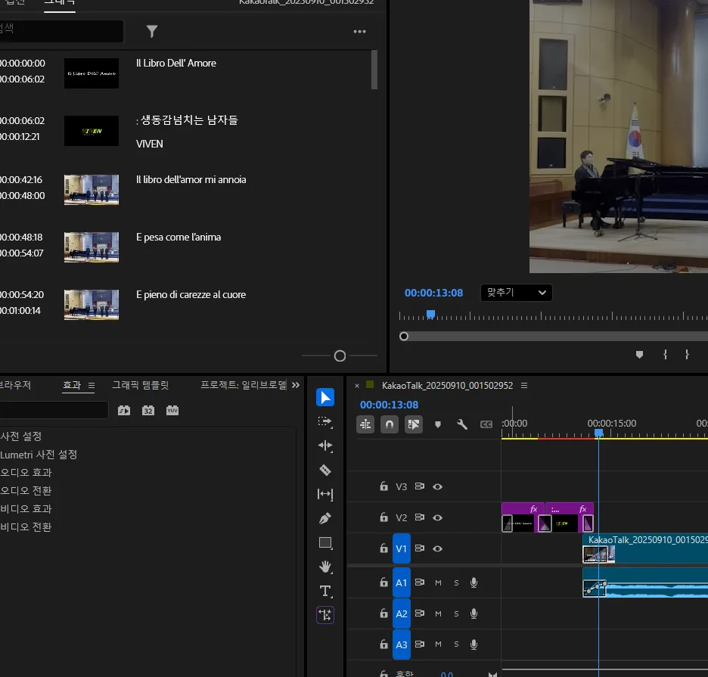Image resolution: width=708 pixels, height=677 pixels.
Task: Filter effects by 32-bit color icon
Action: click(x=148, y=411)
